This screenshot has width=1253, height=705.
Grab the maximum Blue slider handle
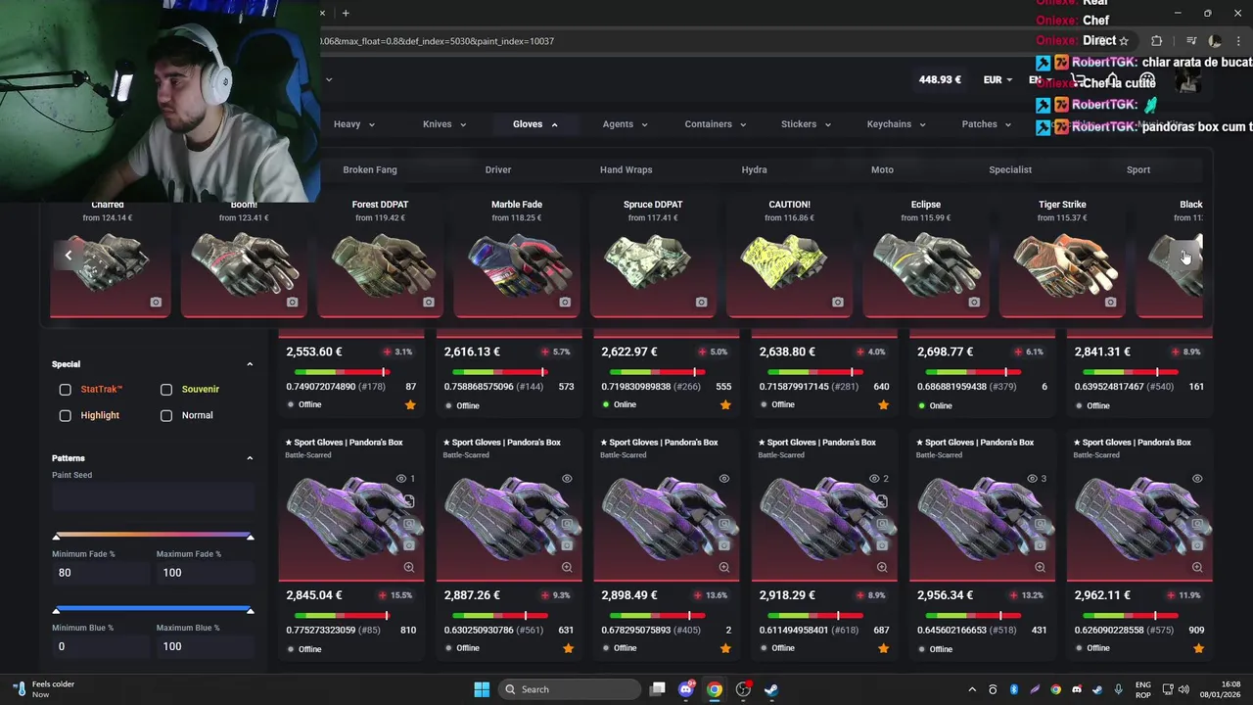(250, 610)
